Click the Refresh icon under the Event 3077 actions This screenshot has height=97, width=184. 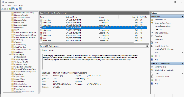[x=152, y=80]
